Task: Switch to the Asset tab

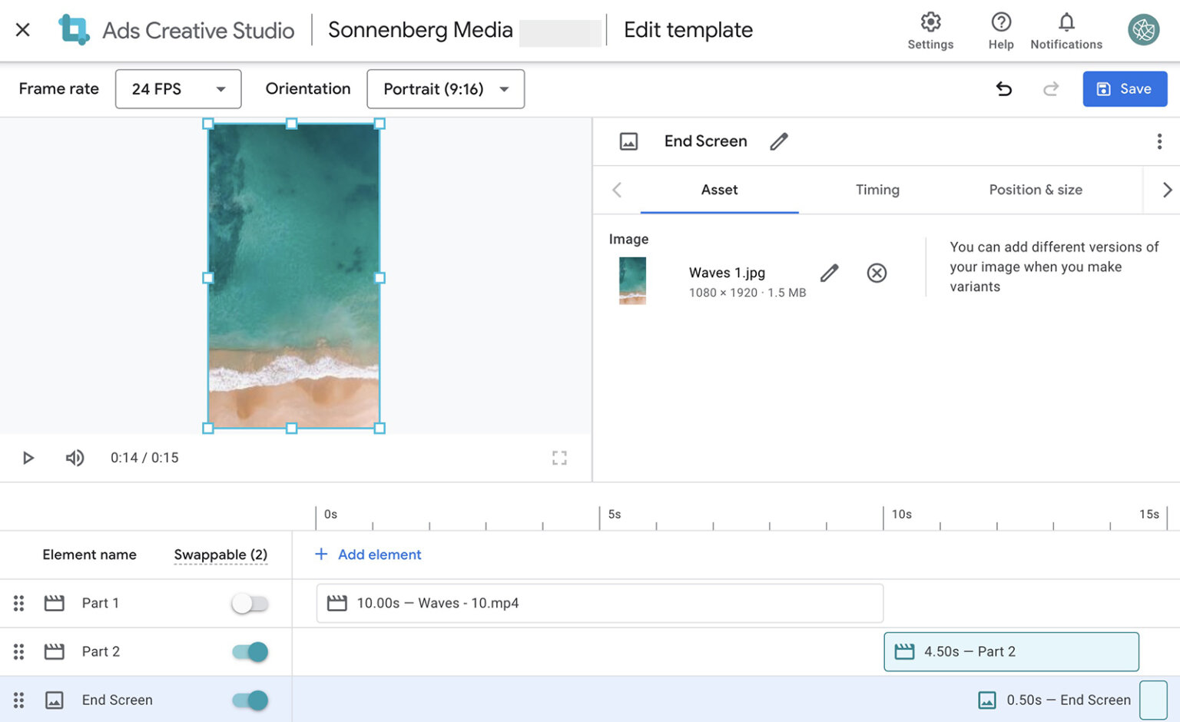Action: pos(719,190)
